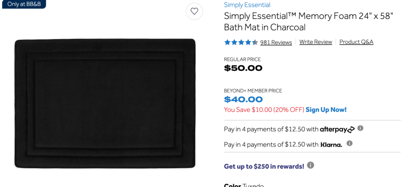This screenshot has width=411, height=187.
Task: Click Get up to $250 in rewards
Action: click(264, 166)
